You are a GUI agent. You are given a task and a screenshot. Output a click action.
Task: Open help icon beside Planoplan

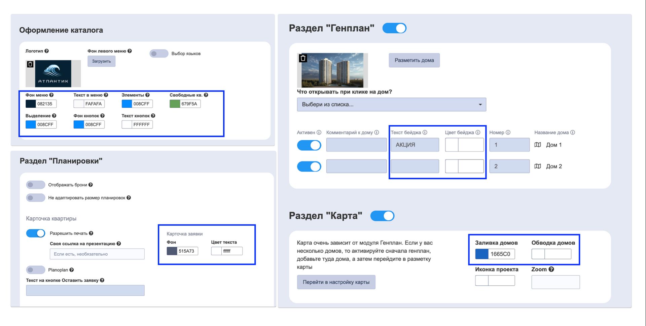point(72,270)
